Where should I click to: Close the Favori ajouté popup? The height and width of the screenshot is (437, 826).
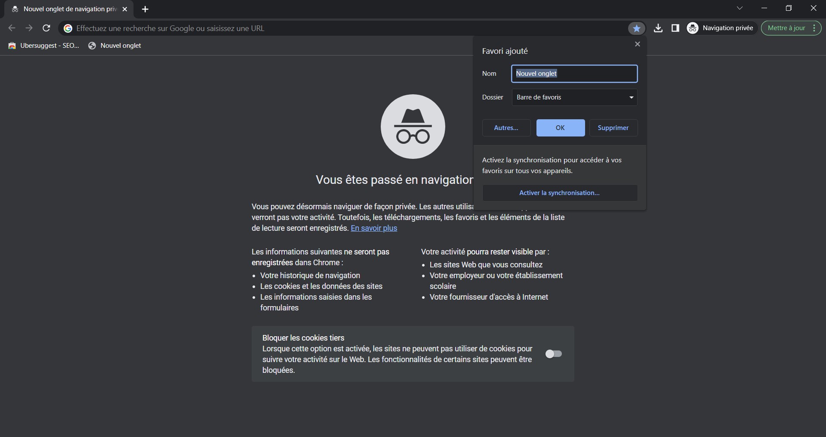coord(638,44)
